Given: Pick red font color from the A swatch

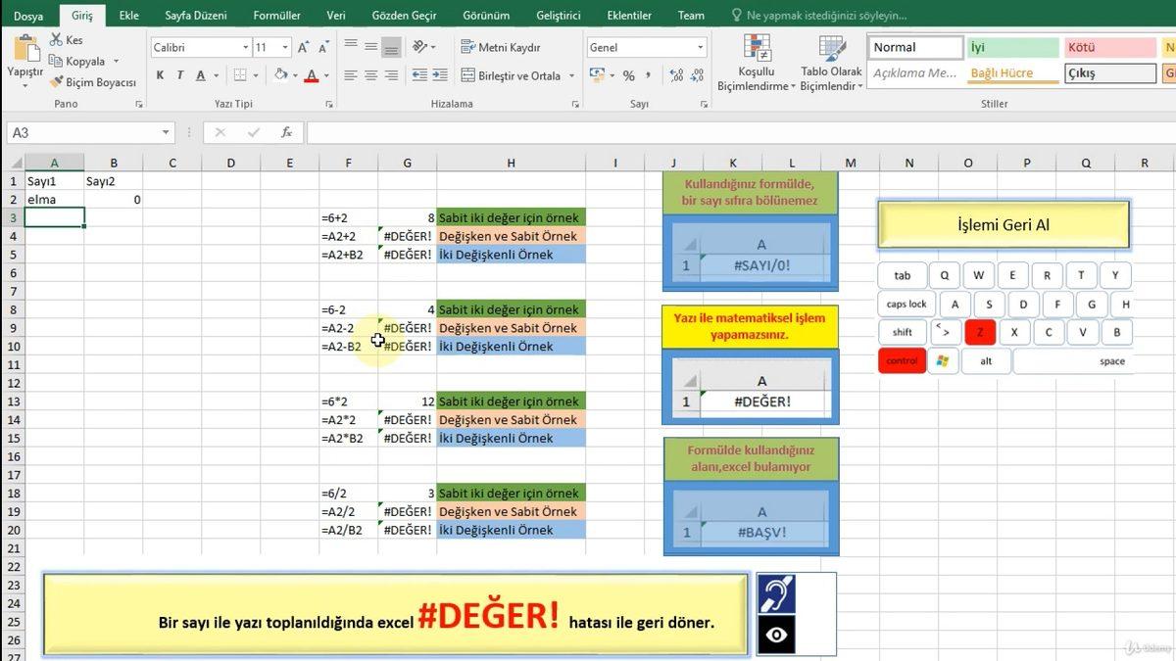Looking at the screenshot, I should (310, 74).
